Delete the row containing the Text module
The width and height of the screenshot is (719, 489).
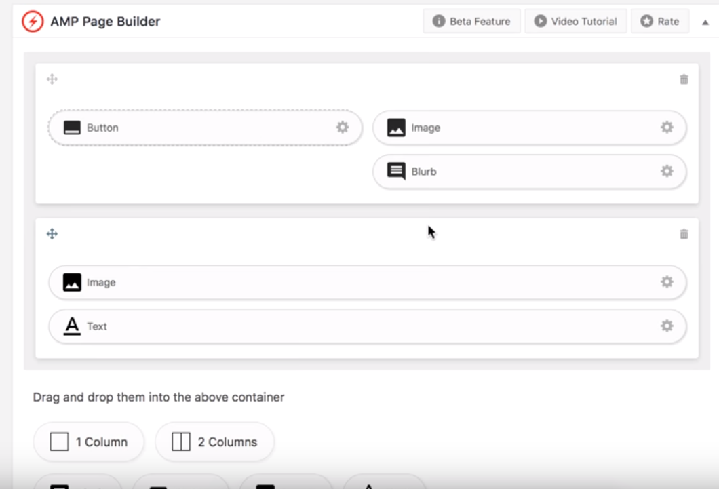684,234
